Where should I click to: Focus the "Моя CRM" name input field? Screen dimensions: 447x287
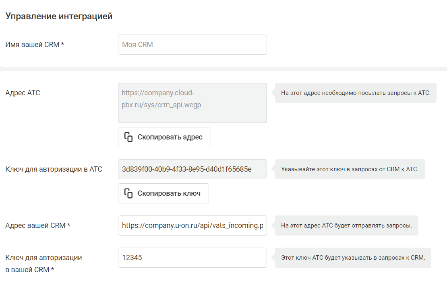click(x=192, y=45)
